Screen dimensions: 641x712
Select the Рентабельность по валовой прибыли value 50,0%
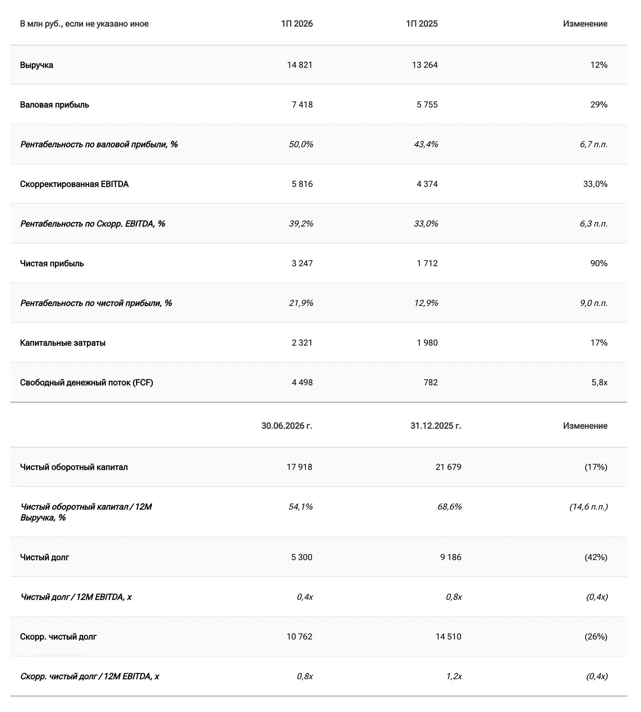point(301,144)
